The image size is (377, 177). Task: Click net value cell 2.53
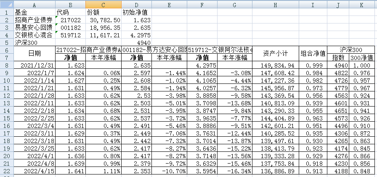coord(137,96)
